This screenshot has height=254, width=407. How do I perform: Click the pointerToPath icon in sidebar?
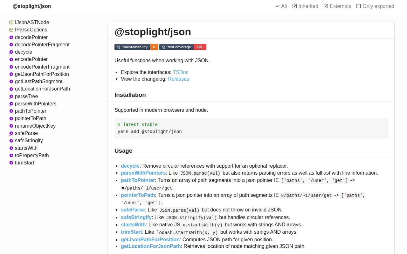click(11, 118)
